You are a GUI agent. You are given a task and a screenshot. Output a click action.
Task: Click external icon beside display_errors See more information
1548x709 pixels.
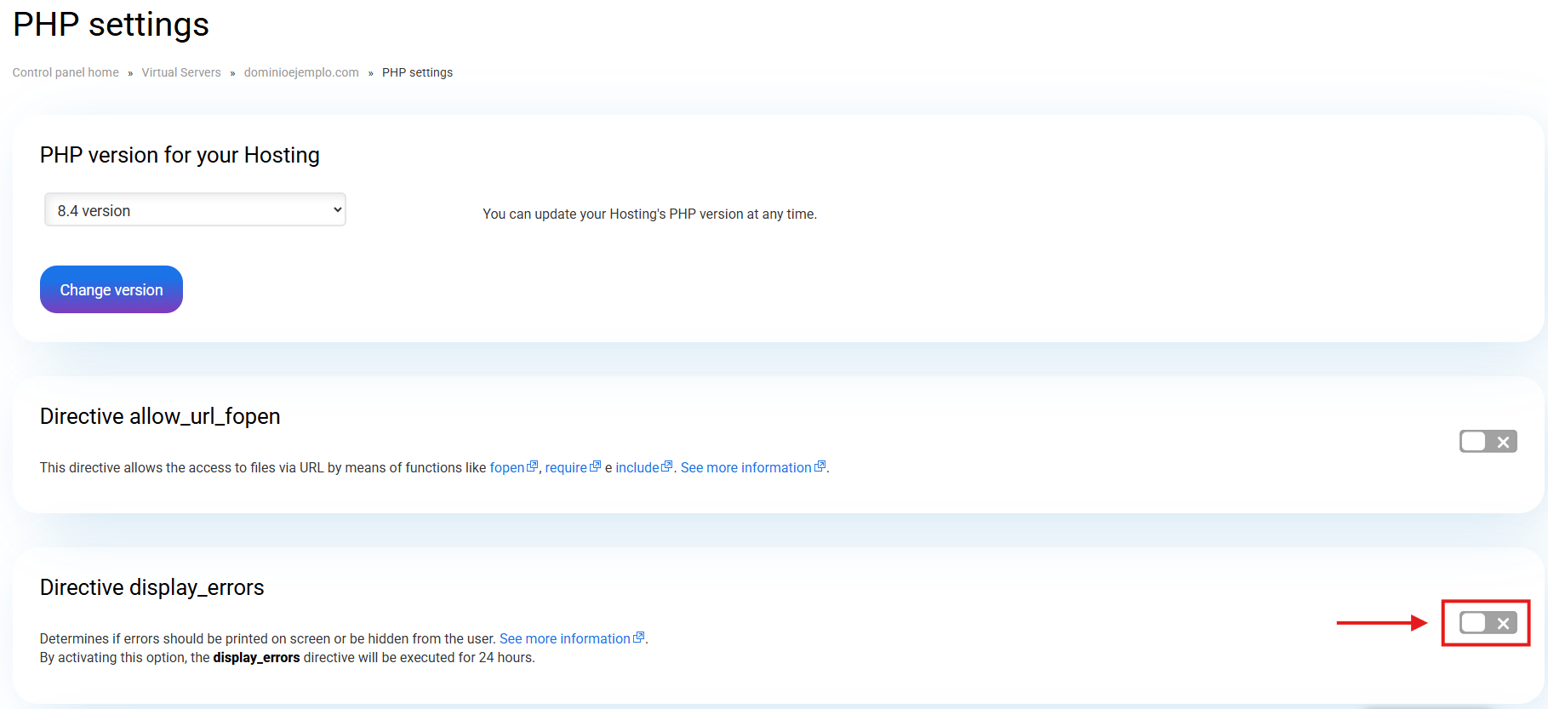tap(639, 638)
